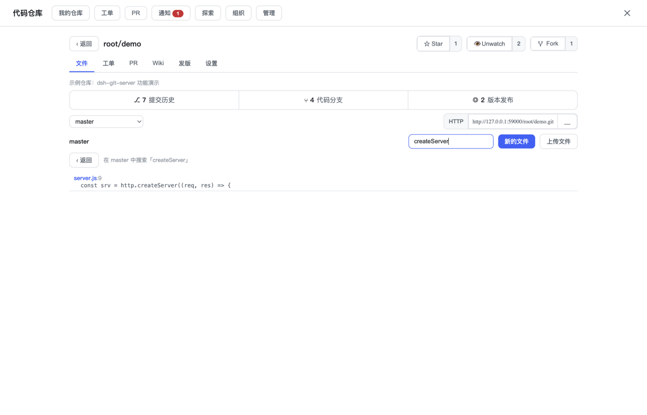Click the fork count 1
This screenshot has height=415, width=647.
click(571, 44)
